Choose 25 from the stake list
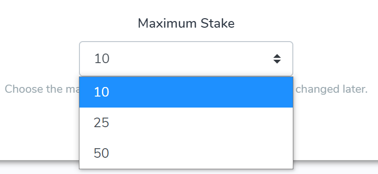Screen dimensions: 378x174 point(186,123)
